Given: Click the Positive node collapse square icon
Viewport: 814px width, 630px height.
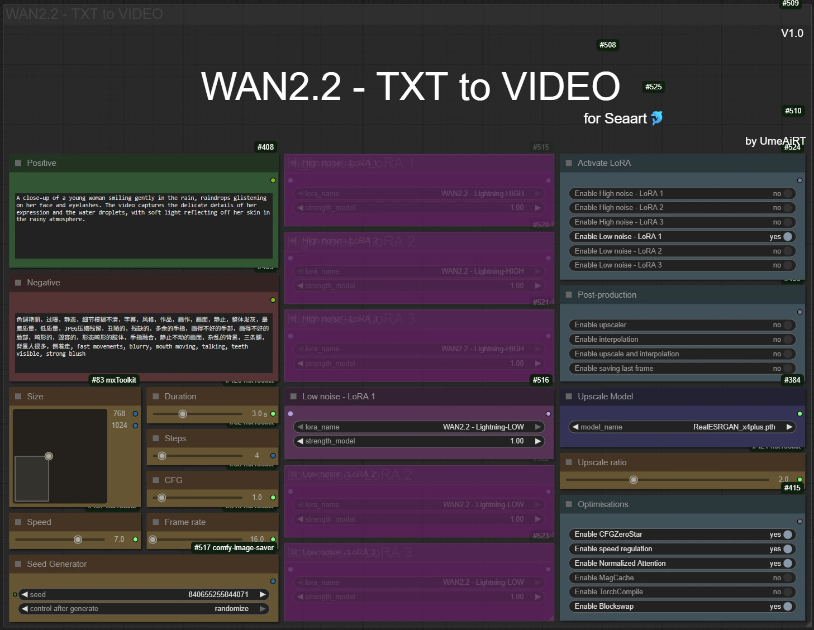Looking at the screenshot, I should coord(18,163).
